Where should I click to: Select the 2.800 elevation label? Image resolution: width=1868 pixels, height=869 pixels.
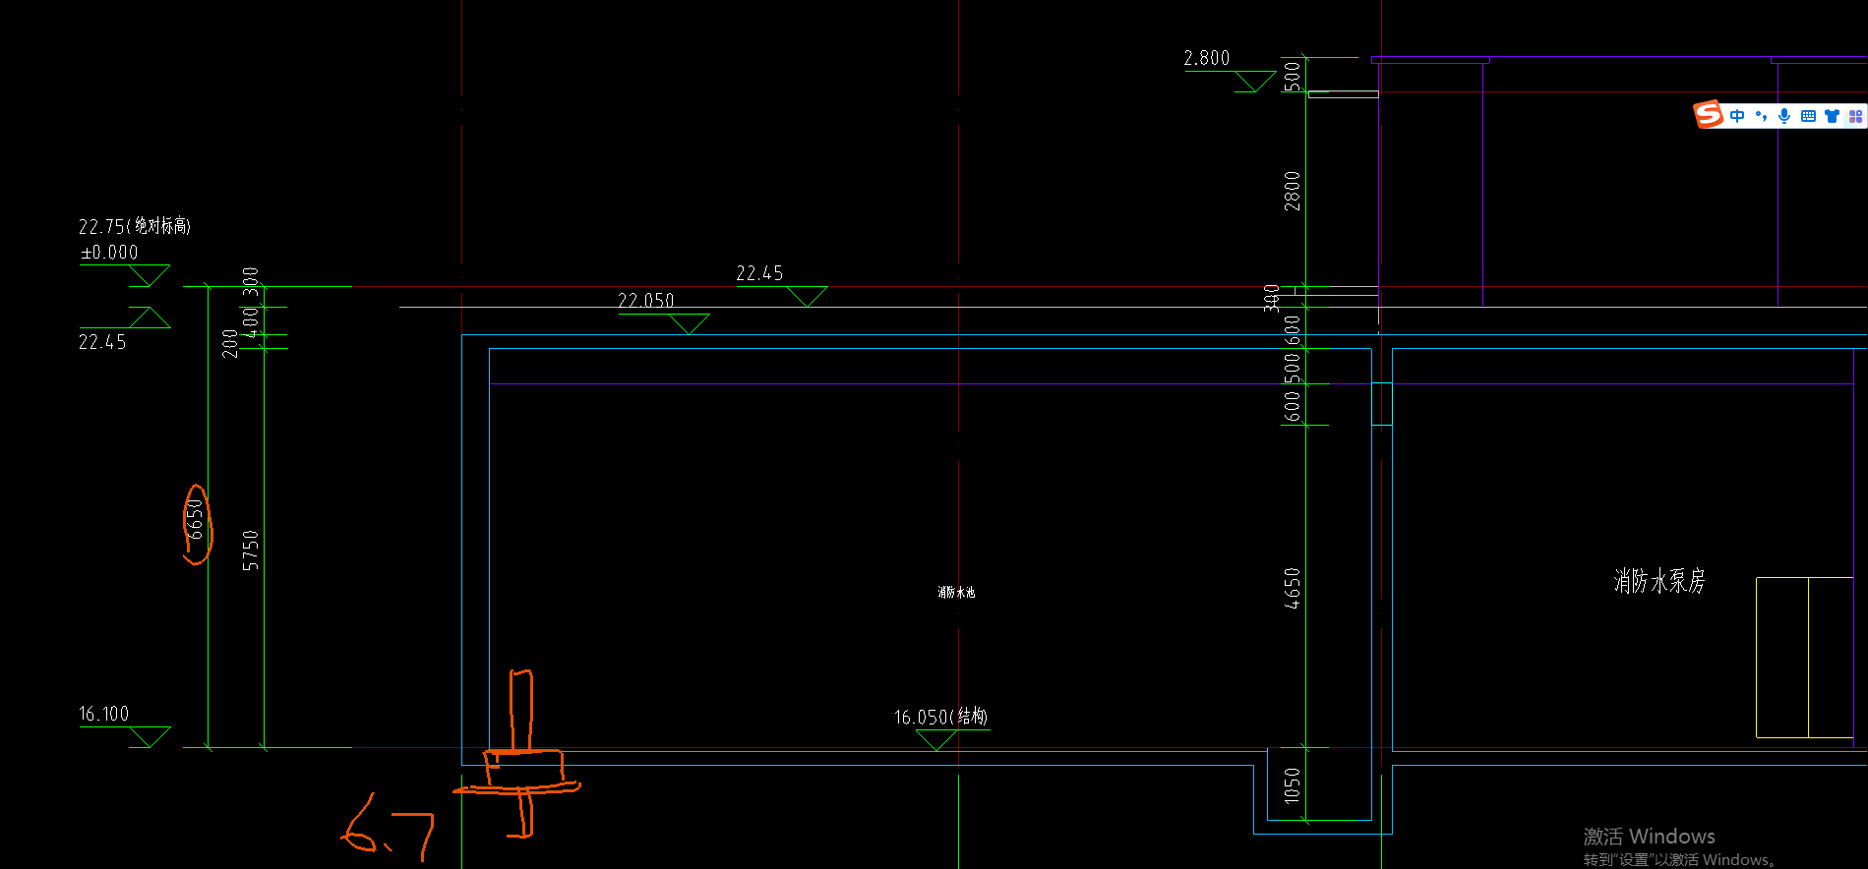[x=1207, y=59]
